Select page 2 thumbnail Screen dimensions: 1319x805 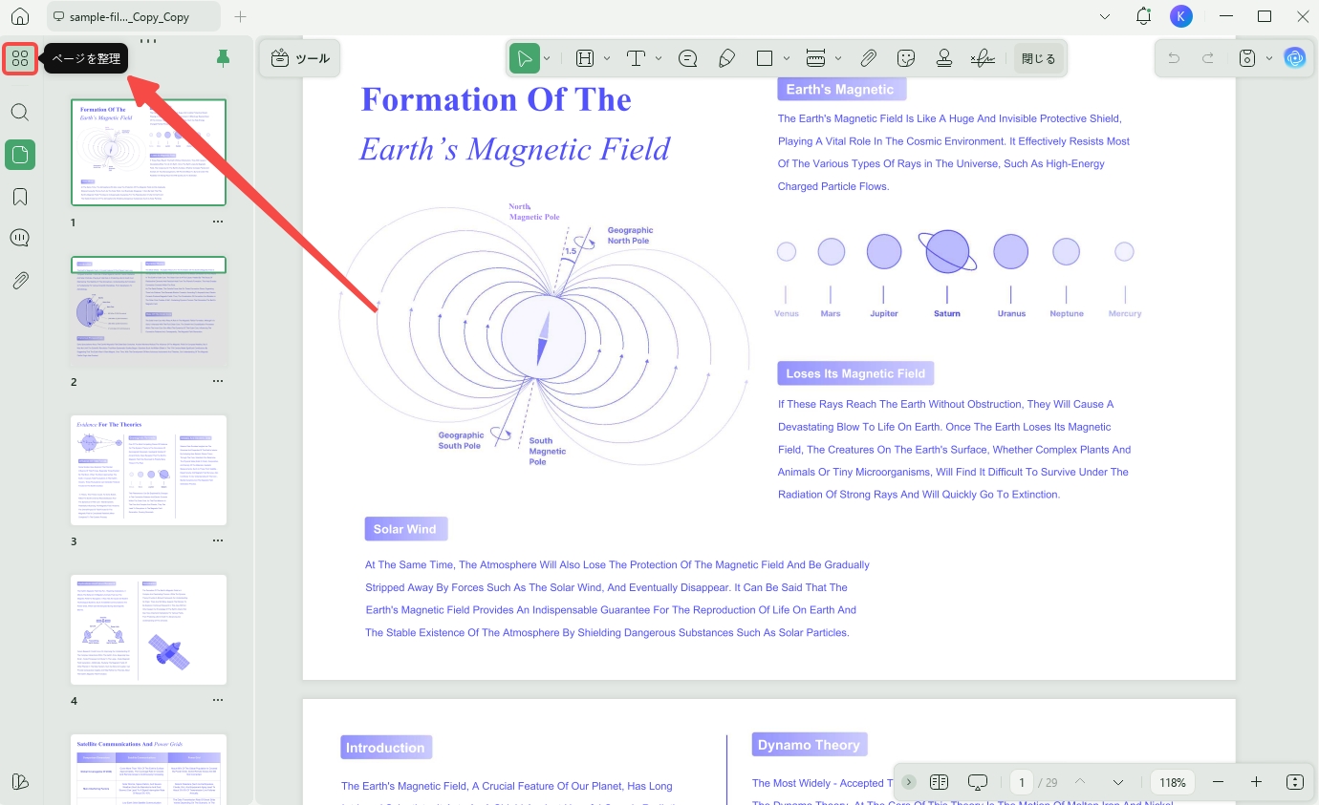click(x=149, y=311)
